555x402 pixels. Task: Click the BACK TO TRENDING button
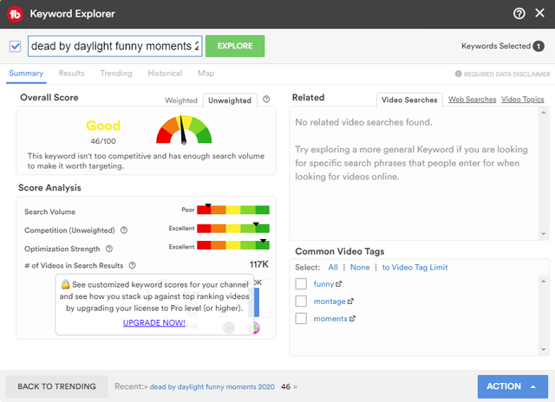point(56,386)
